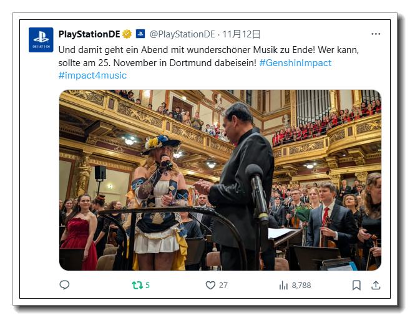Like the tweet with the heart icon
This screenshot has height=318, width=410.
click(x=210, y=285)
